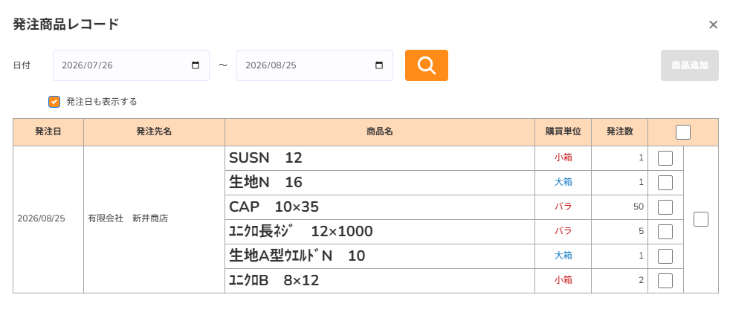Screen dimensions: 730x315
Task: Click the 発注数 column header
Action: [x=620, y=132]
